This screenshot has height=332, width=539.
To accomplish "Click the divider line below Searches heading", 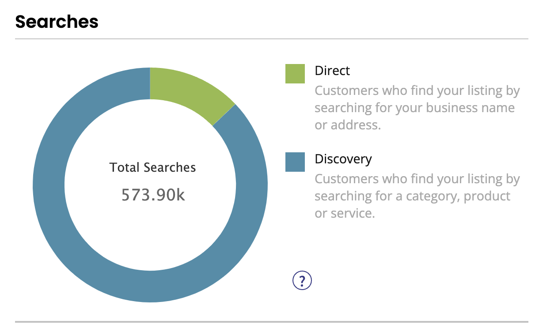I will tap(272, 39).
